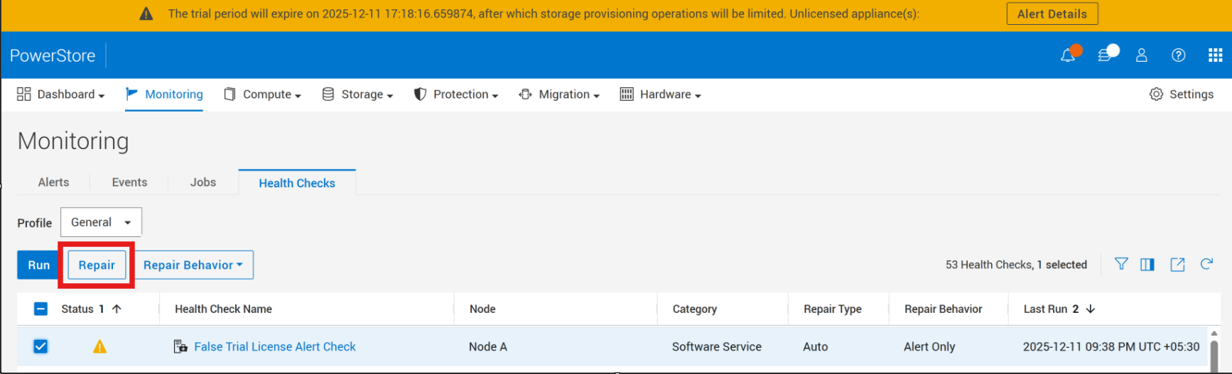Expand the Profile General dropdown
The image size is (1232, 374).
click(x=101, y=222)
